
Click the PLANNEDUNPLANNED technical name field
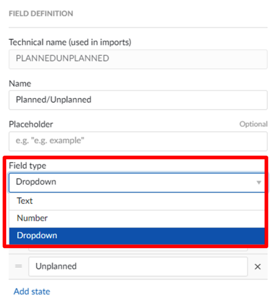pyautogui.click(x=138, y=58)
